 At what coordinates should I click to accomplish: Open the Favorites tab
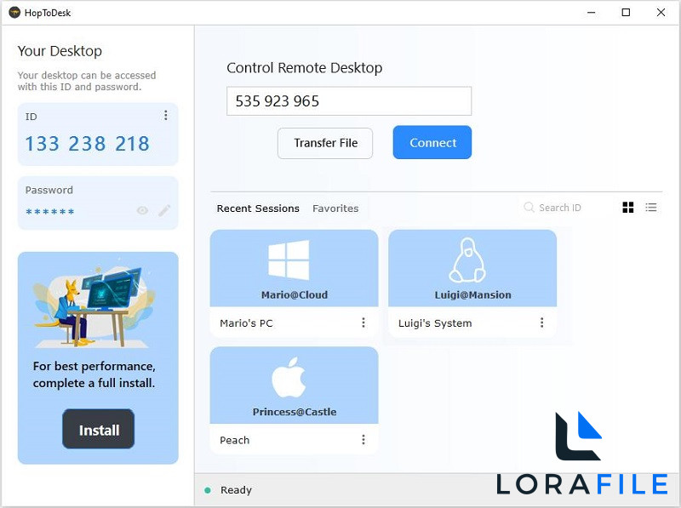coord(335,208)
